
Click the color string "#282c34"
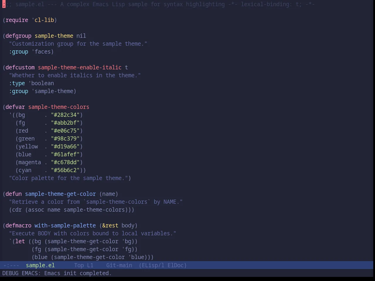pyautogui.click(x=65, y=115)
